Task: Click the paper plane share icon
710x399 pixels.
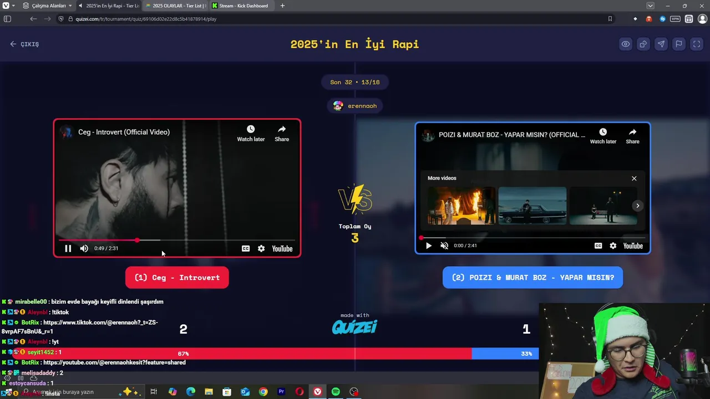Action: (x=661, y=44)
